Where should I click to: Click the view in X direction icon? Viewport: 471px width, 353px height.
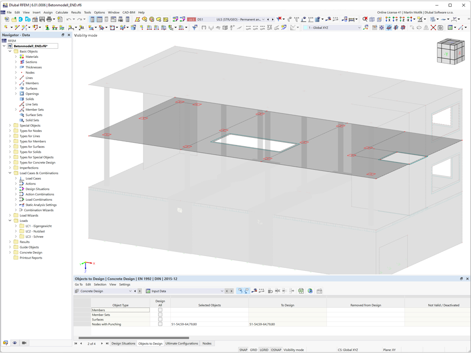[x=388, y=19]
